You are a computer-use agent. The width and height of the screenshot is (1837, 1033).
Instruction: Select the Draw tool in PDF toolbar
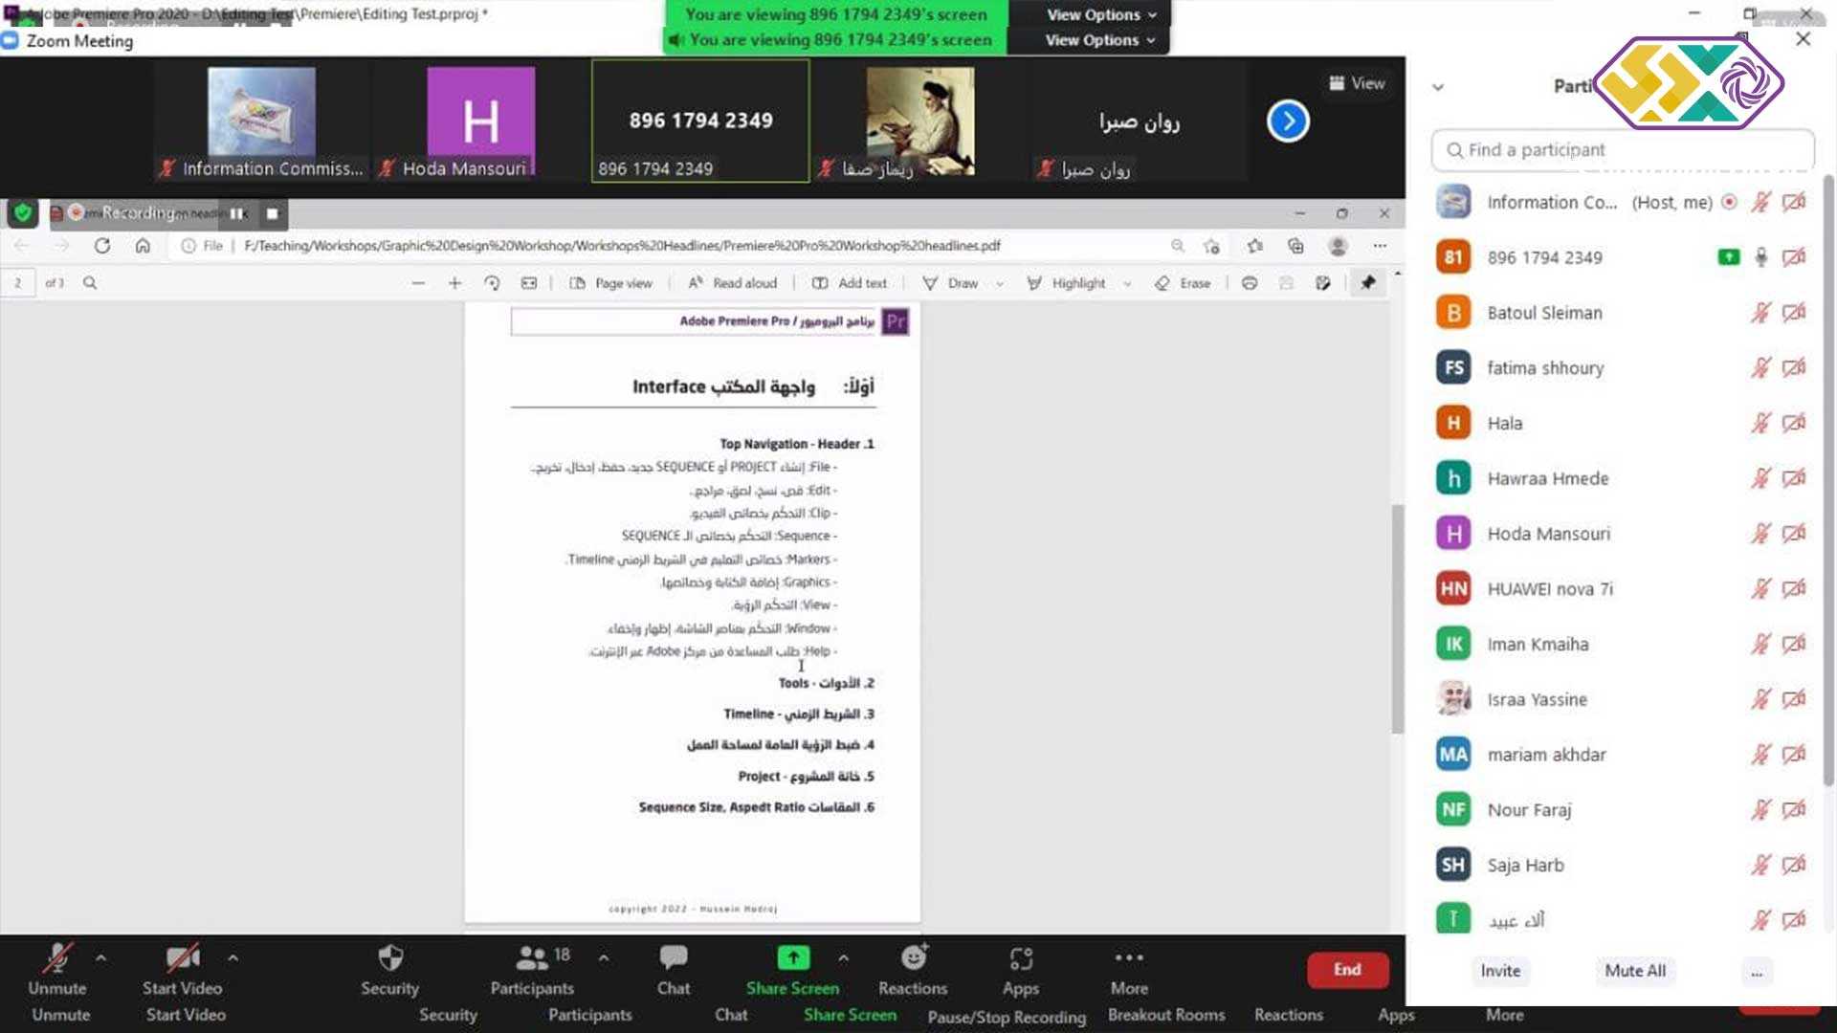(x=951, y=283)
